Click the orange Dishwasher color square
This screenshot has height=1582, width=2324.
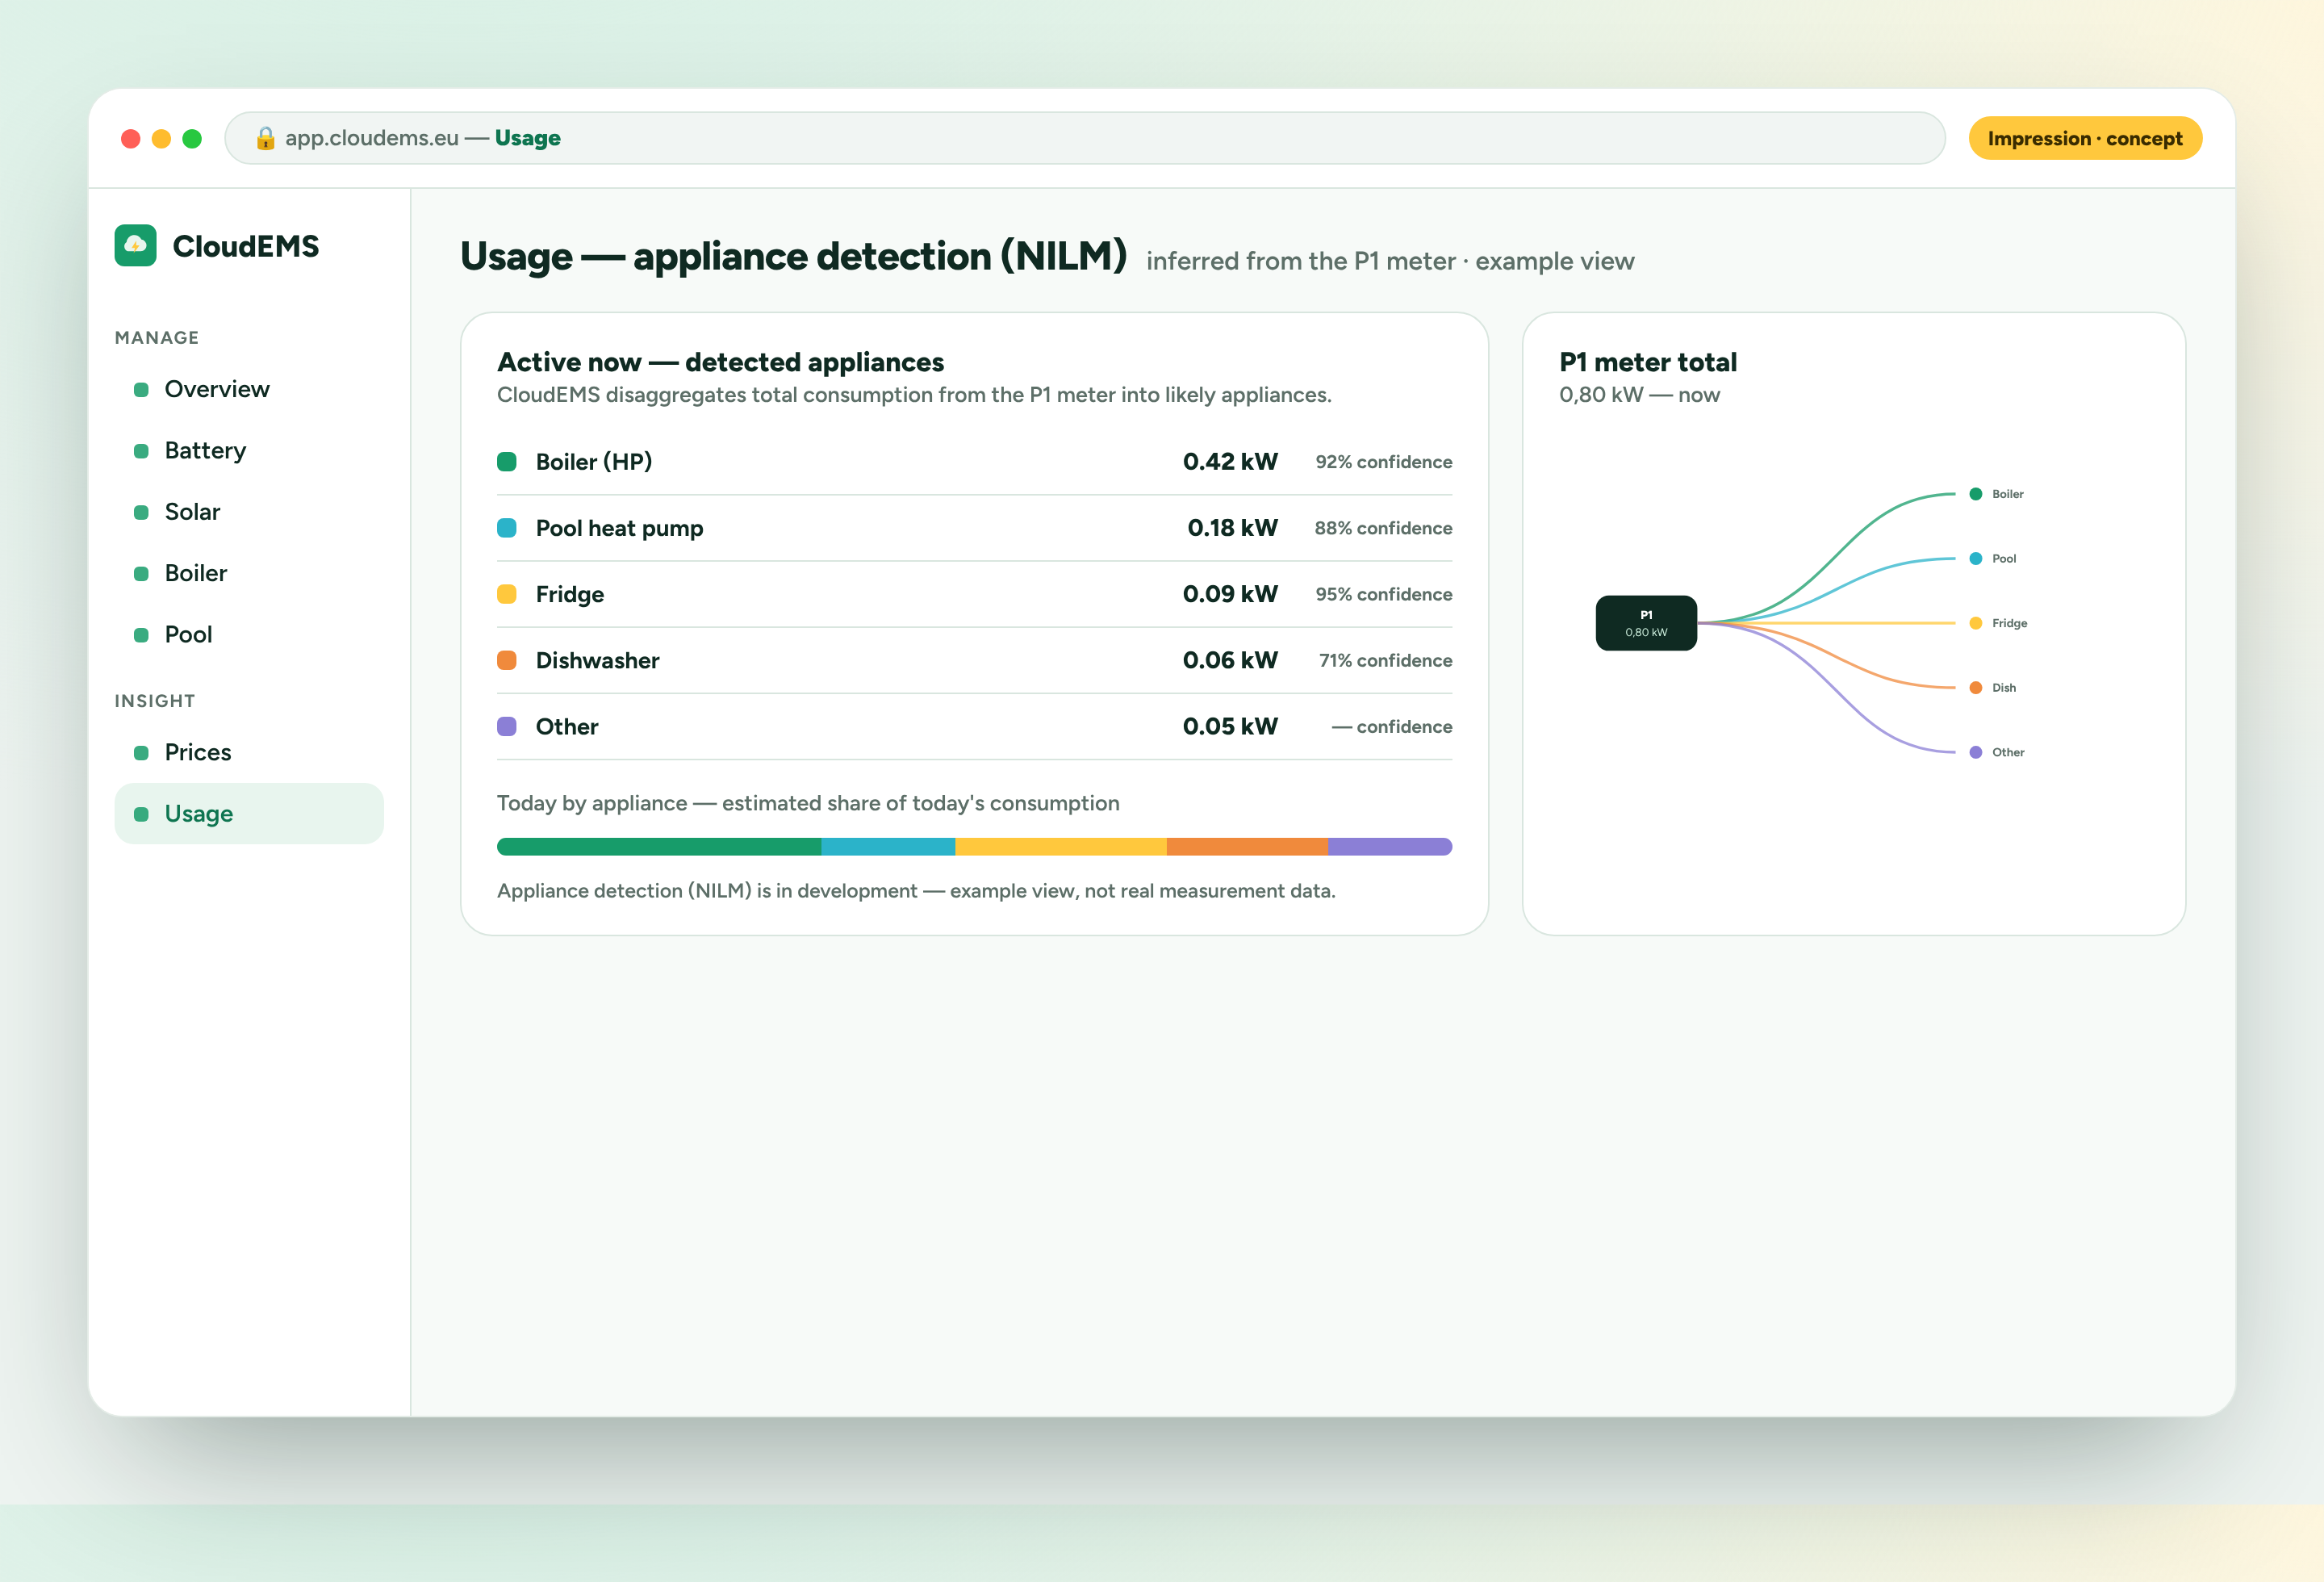point(507,660)
